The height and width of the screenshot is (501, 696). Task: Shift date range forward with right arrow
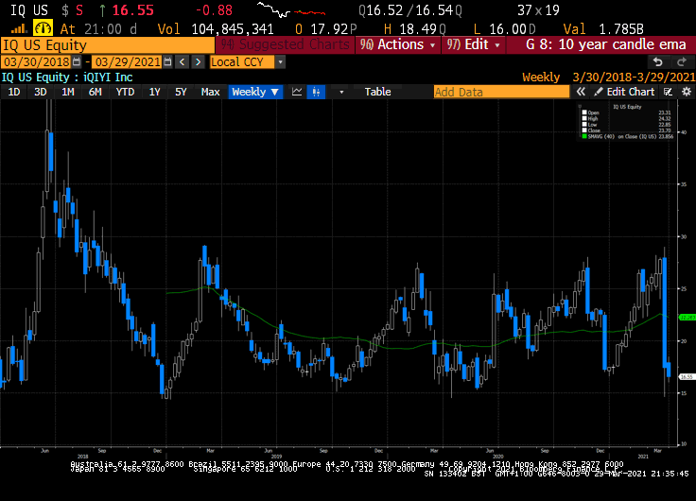(198, 62)
